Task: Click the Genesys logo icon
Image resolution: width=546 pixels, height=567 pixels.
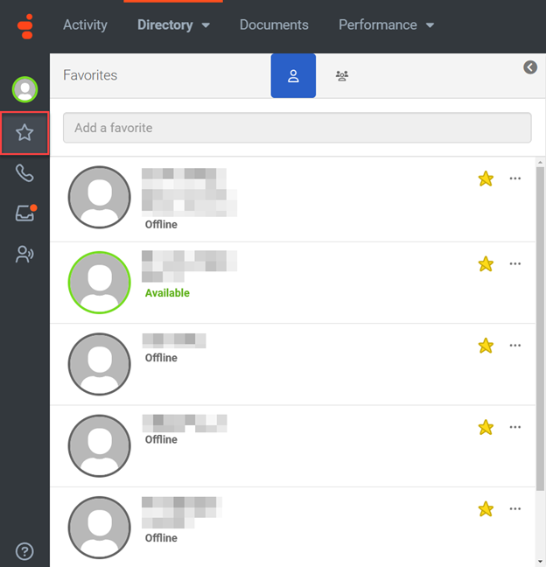Action: tap(24, 26)
